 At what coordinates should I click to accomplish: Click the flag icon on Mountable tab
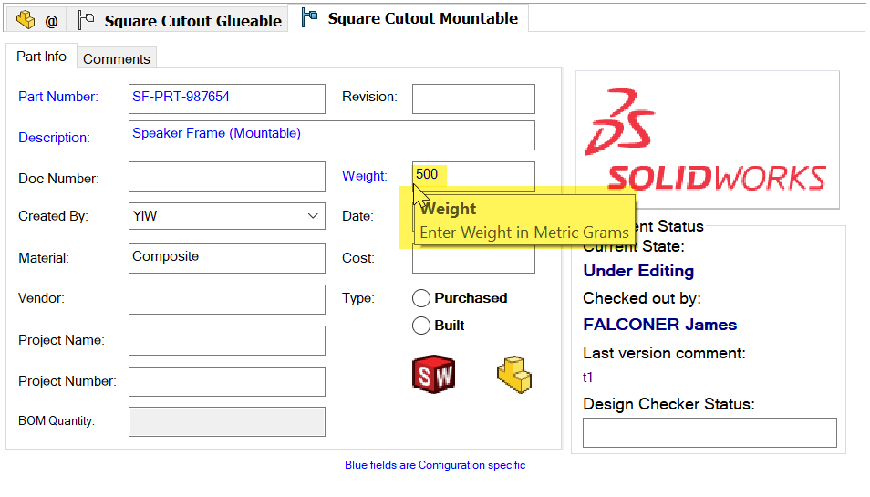click(309, 17)
